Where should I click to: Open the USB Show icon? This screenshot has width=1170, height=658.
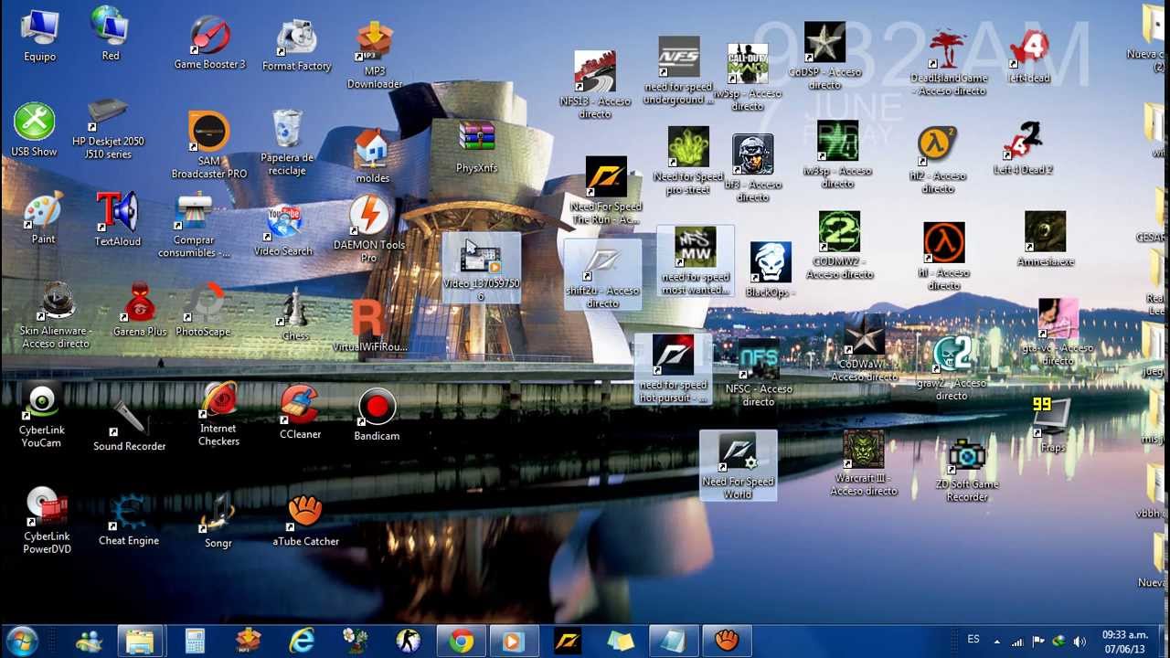click(34, 130)
